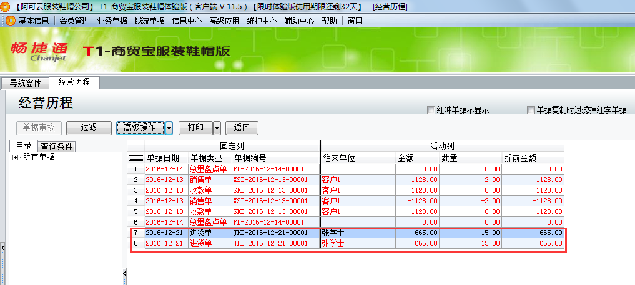Viewport: 635px width, 285px height.
Task: Click the 单据审核 button
Action: click(x=39, y=128)
